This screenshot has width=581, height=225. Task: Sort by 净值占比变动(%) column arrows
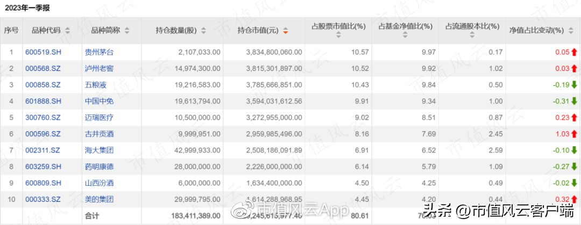tap(571, 31)
